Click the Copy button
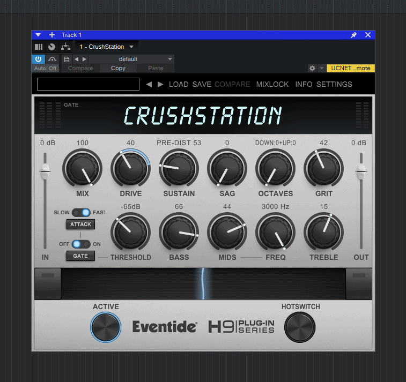 118,68
